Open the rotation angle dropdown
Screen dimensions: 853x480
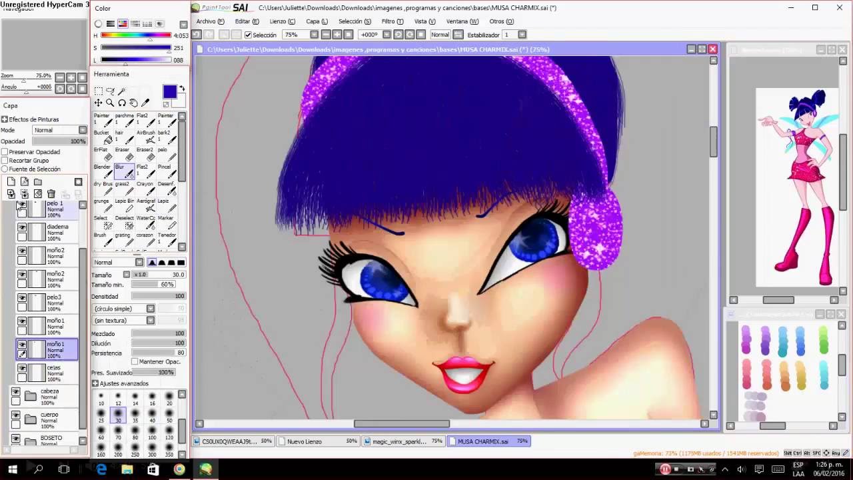(387, 35)
